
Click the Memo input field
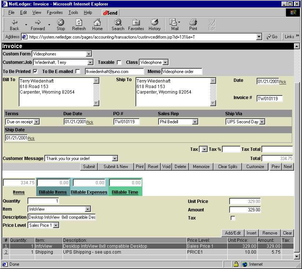tap(182, 72)
